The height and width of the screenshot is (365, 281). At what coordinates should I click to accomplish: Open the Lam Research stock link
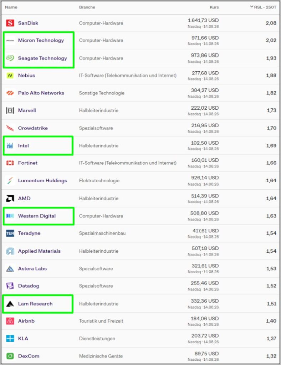pos(35,304)
